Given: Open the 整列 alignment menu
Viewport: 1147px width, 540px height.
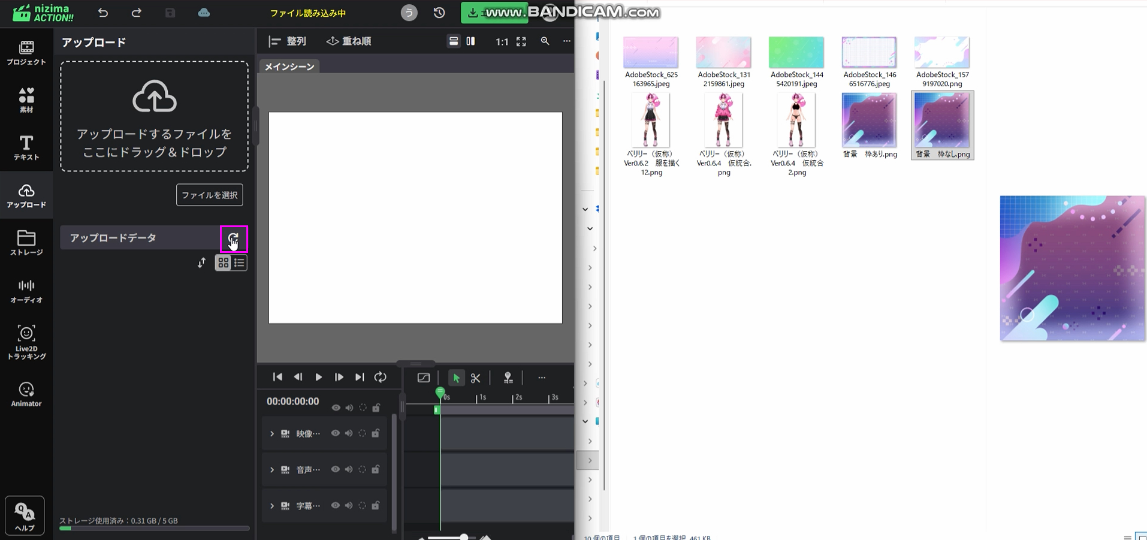Looking at the screenshot, I should coord(288,41).
